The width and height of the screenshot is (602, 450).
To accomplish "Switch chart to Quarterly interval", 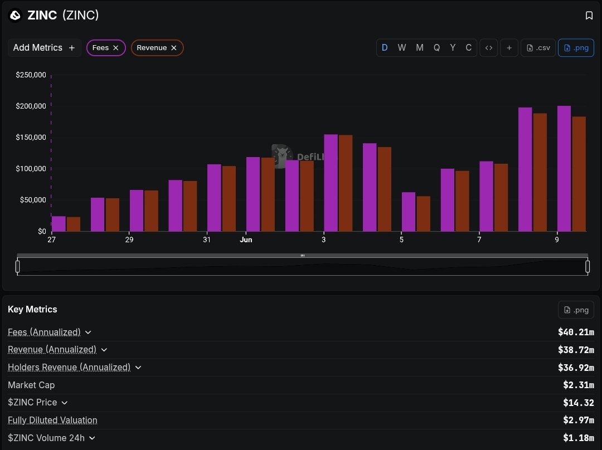I will [436, 47].
